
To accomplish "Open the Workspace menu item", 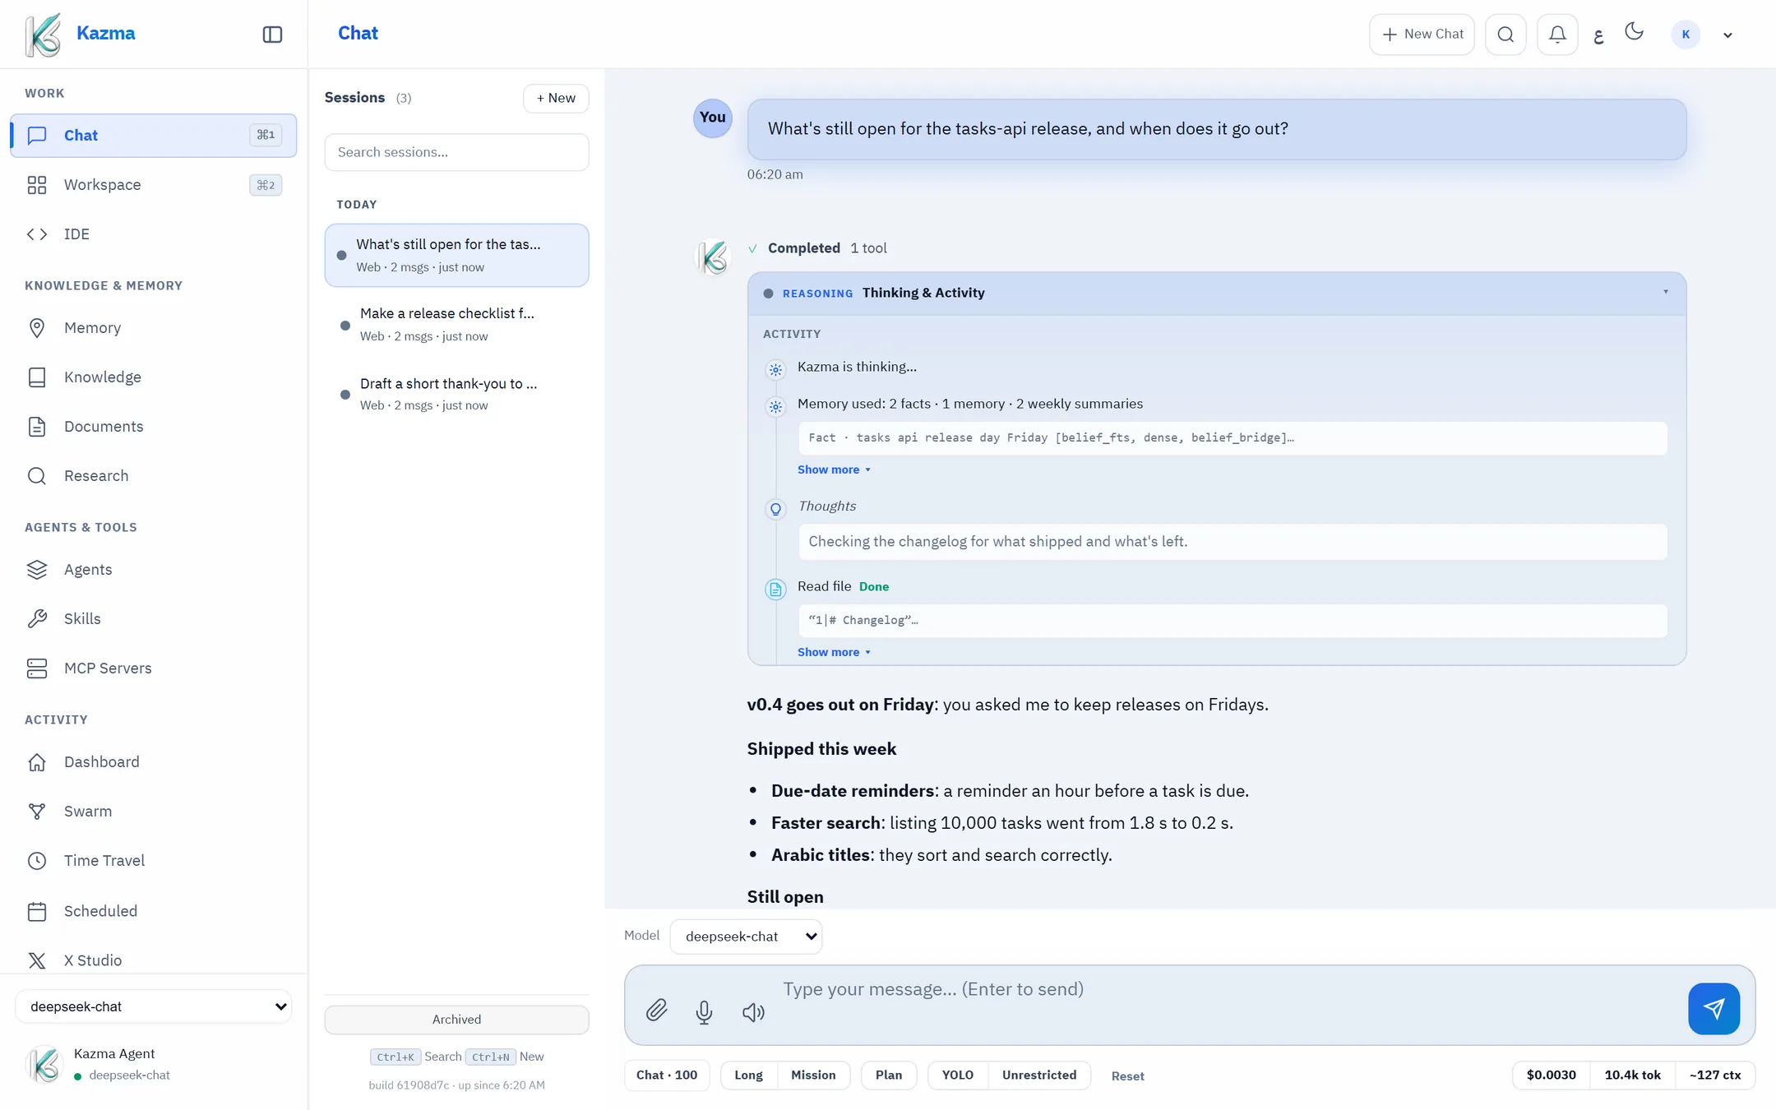I will click(154, 185).
